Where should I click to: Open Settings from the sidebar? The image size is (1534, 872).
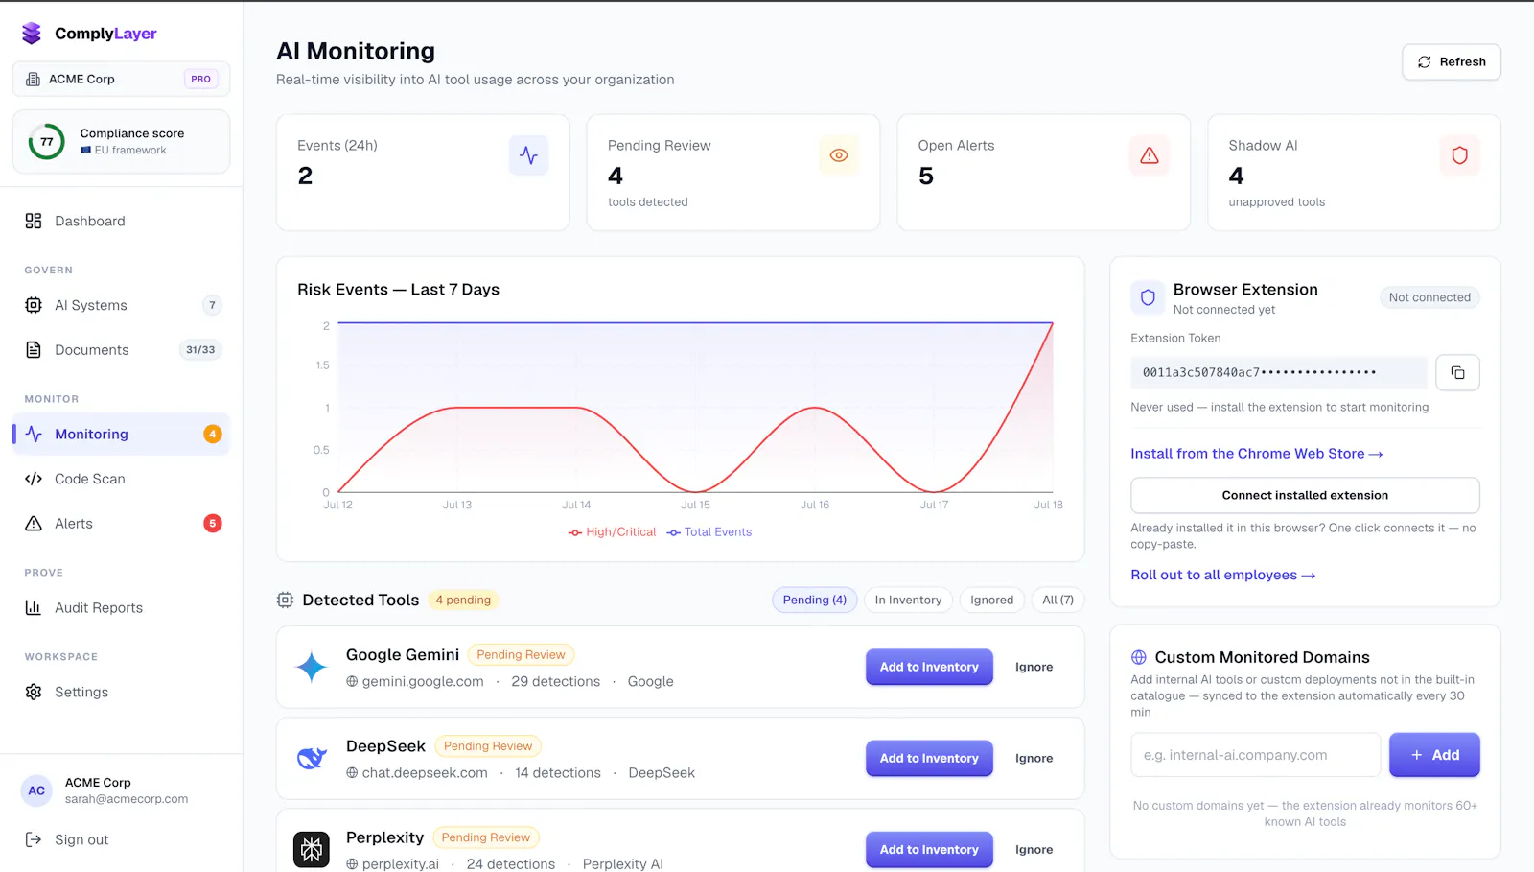coord(122,692)
